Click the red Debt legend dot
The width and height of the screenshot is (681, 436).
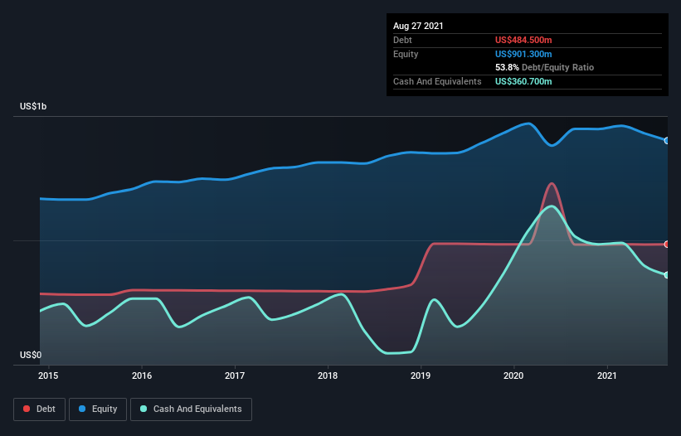[27, 409]
